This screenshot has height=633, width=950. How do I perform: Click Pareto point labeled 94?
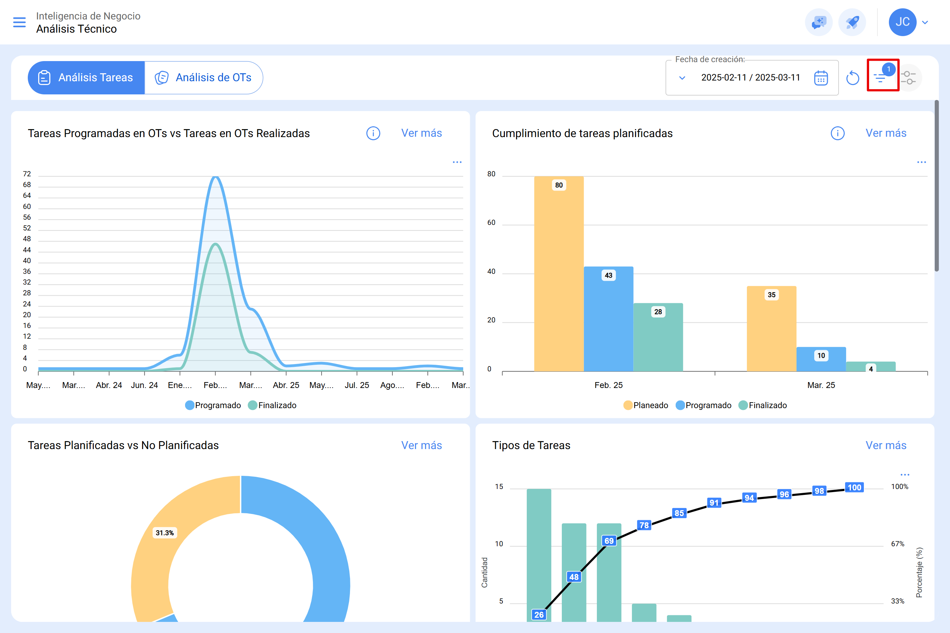tap(749, 498)
